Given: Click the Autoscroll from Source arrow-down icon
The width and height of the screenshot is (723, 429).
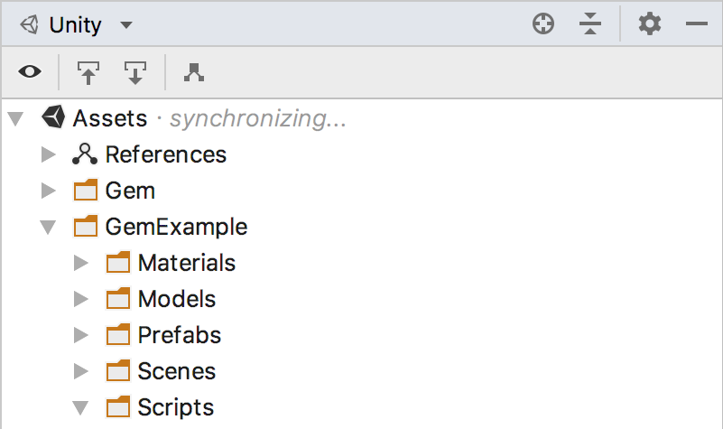Looking at the screenshot, I should click(135, 72).
